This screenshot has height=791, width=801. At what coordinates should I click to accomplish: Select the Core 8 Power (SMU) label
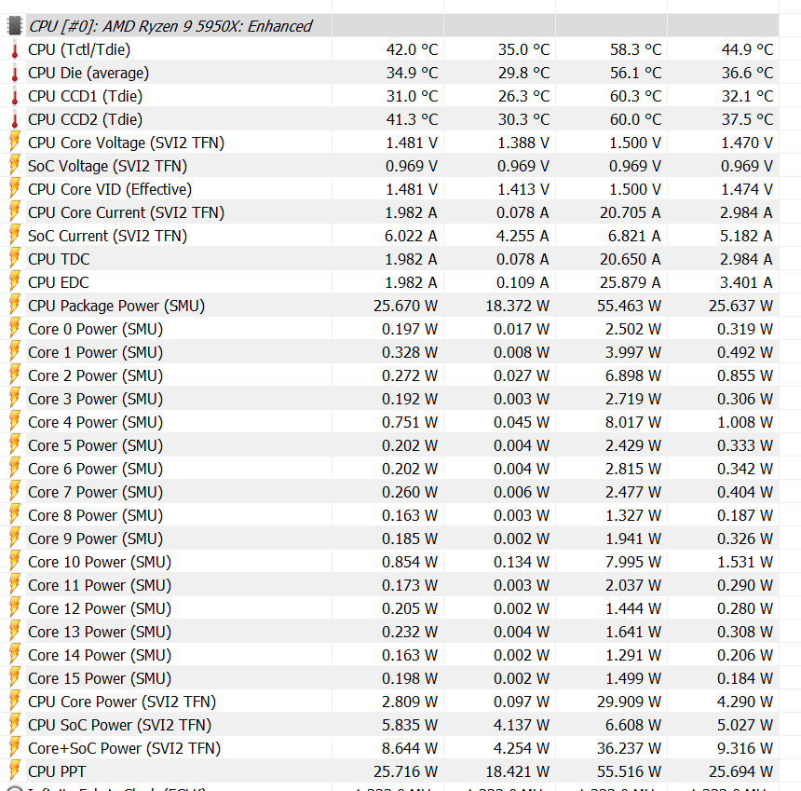point(96,515)
